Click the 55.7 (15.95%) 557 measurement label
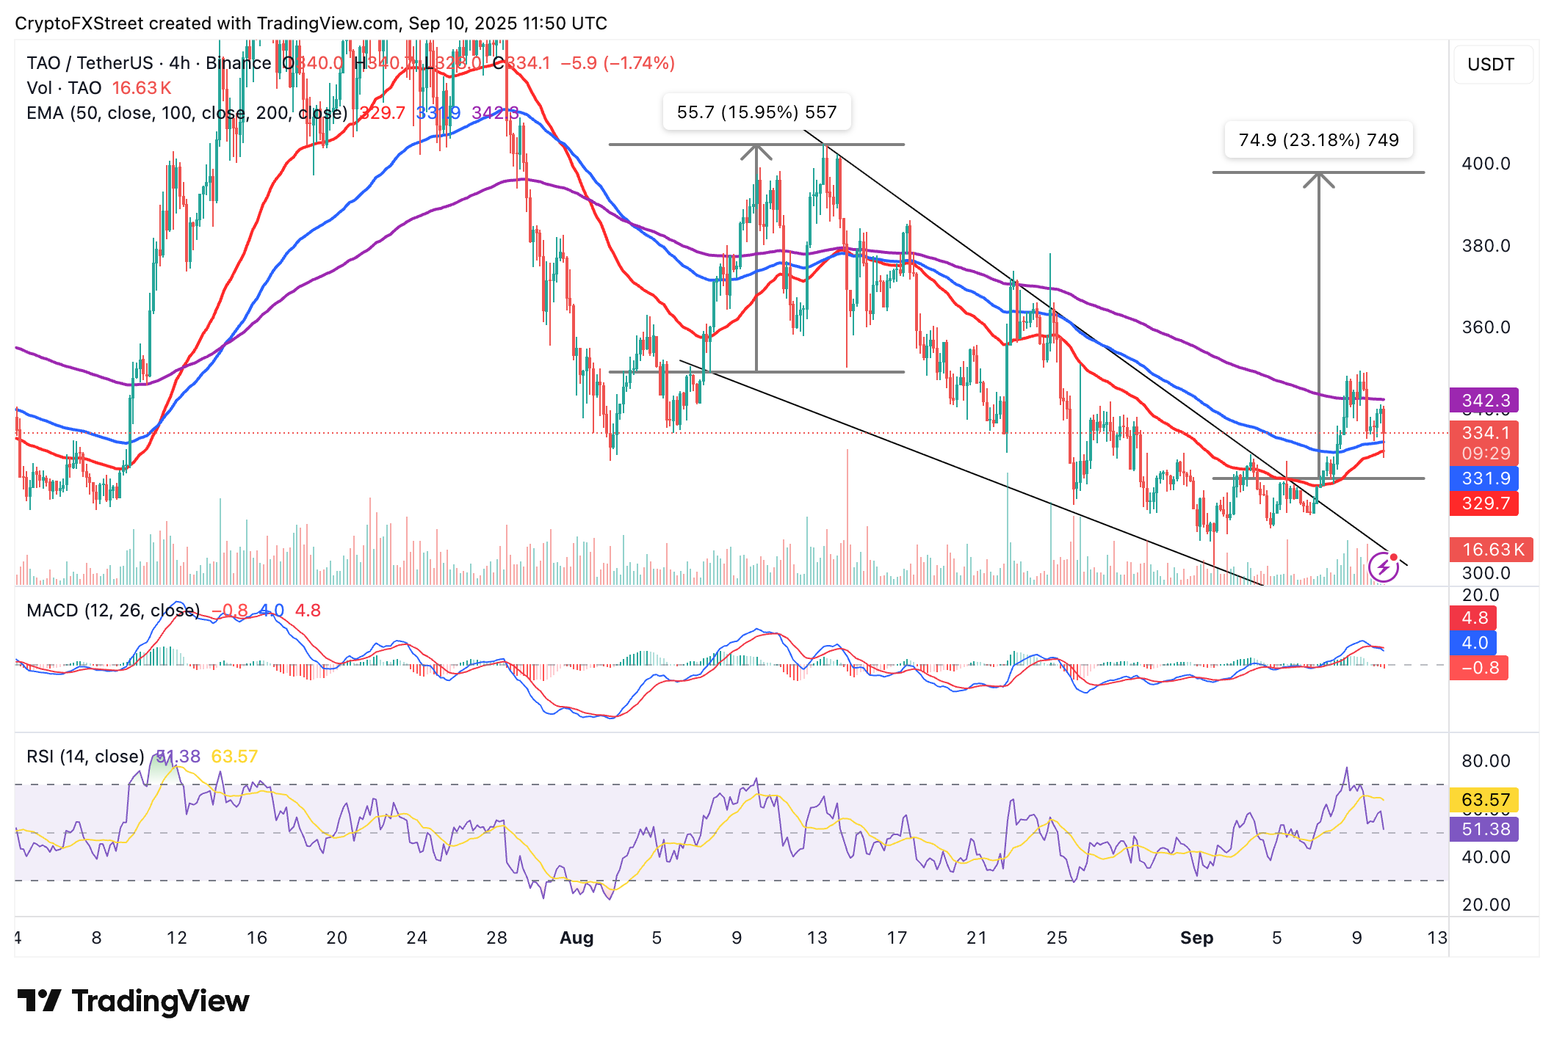The width and height of the screenshot is (1554, 1045). [x=756, y=112]
